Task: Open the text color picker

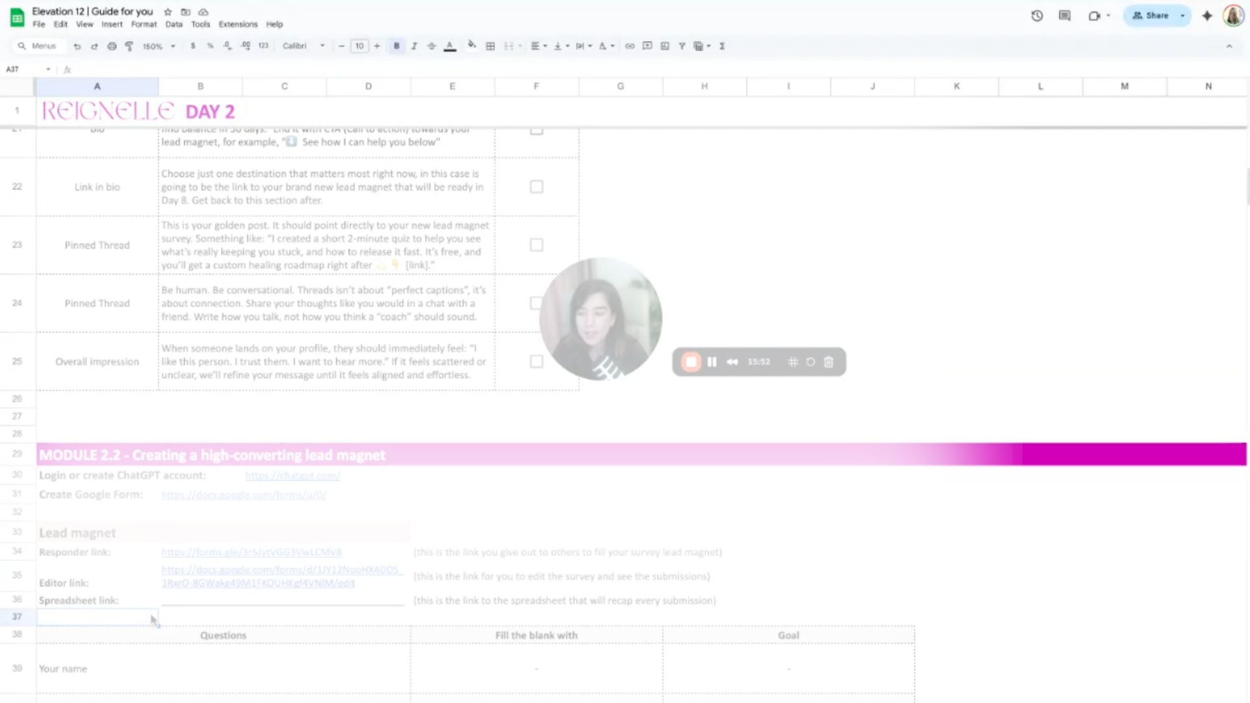Action: pyautogui.click(x=449, y=46)
